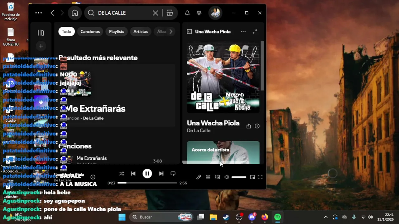Open the Acerca del artista card
This screenshot has height=224, width=399.
(223, 152)
